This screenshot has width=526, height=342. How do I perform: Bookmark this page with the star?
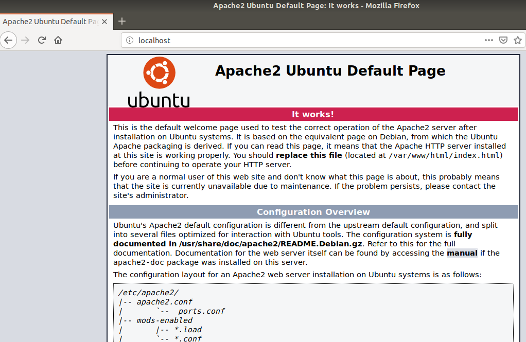(518, 40)
